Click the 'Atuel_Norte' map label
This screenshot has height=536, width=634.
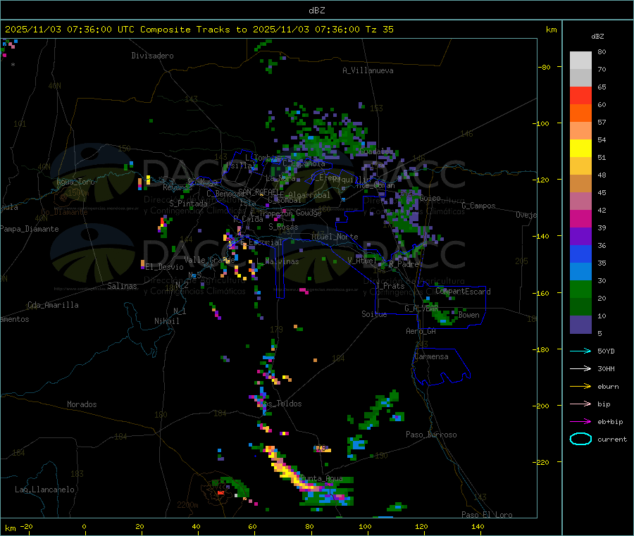[x=335, y=237]
